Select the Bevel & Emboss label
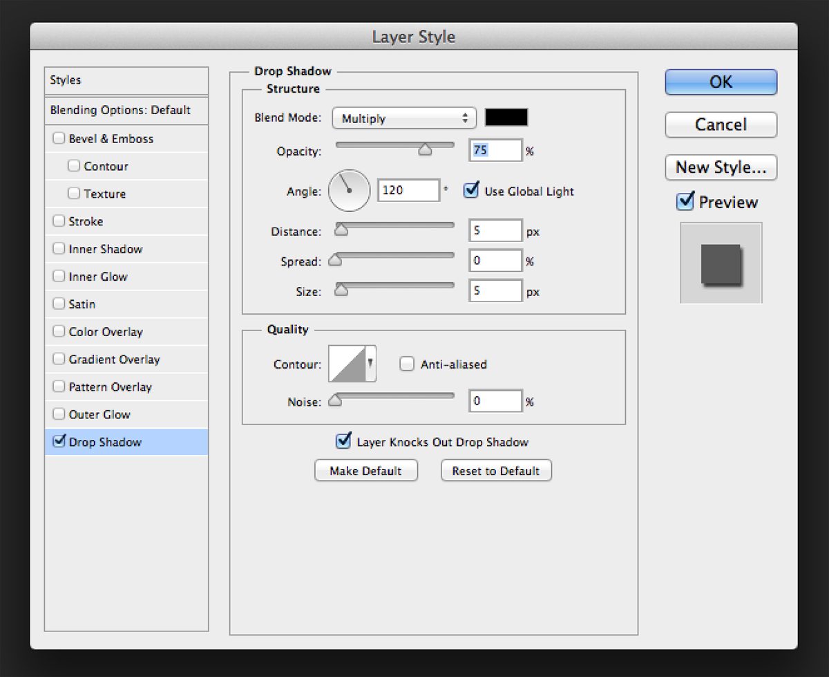The width and height of the screenshot is (829, 677). [x=111, y=138]
